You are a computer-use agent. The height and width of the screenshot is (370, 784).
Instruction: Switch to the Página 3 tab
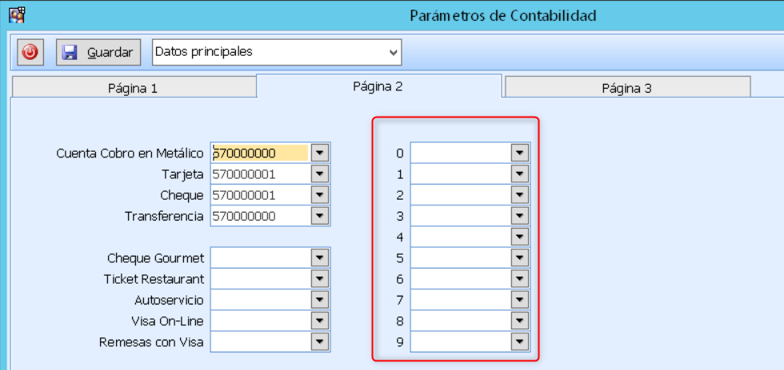pos(626,88)
